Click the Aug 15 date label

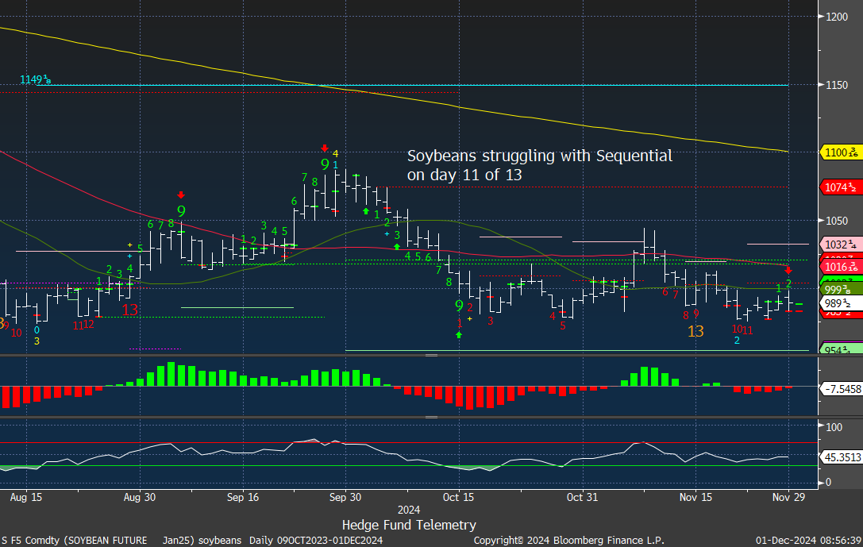pos(26,498)
